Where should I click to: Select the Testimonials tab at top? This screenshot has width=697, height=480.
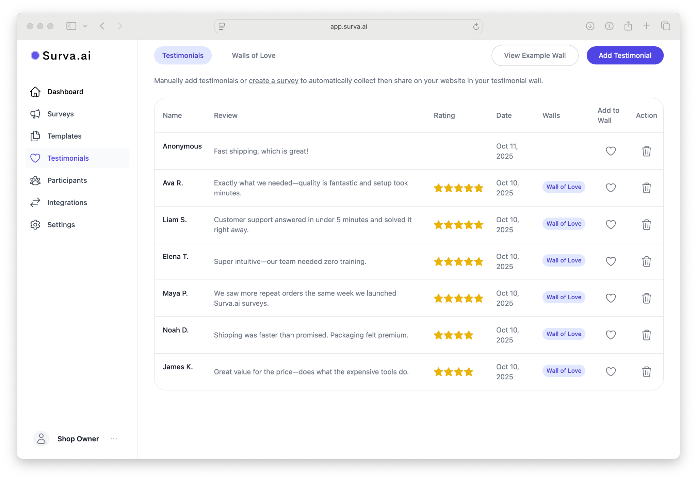tap(183, 55)
